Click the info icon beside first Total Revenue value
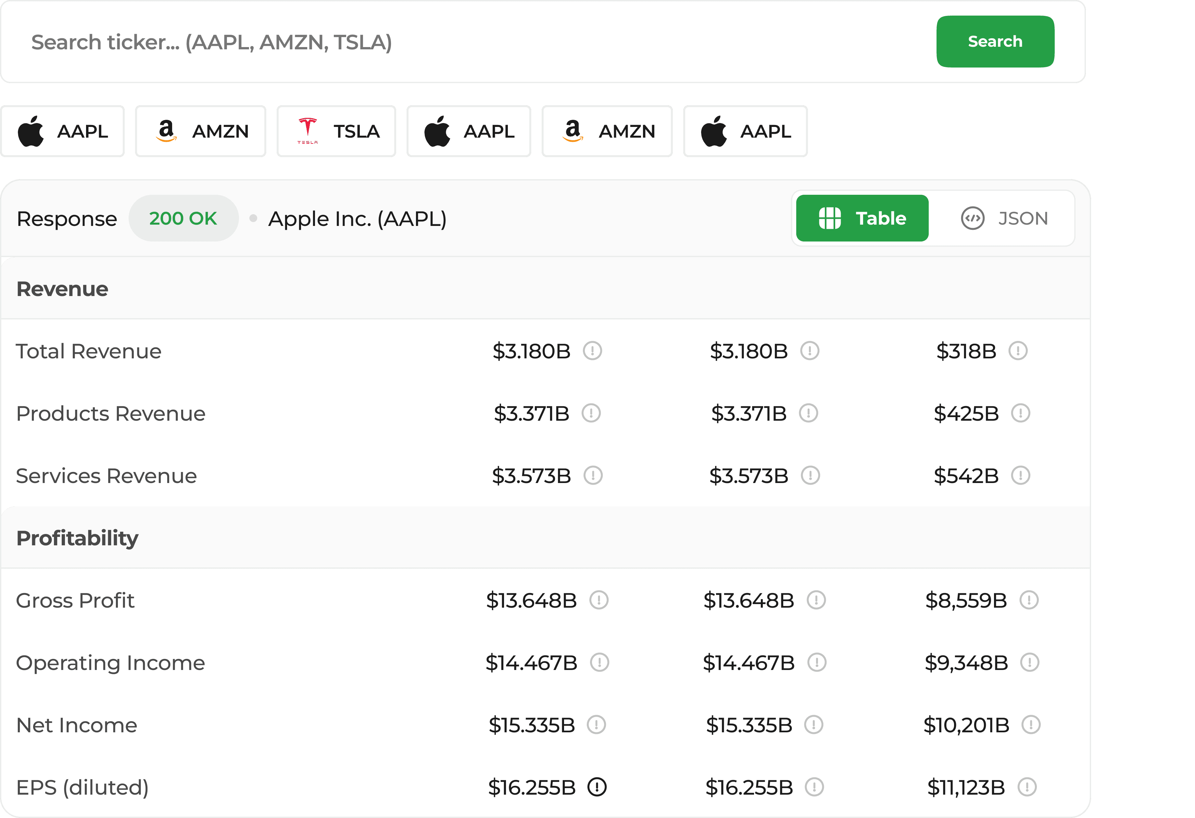Image resolution: width=1195 pixels, height=818 pixels. pyautogui.click(x=592, y=351)
